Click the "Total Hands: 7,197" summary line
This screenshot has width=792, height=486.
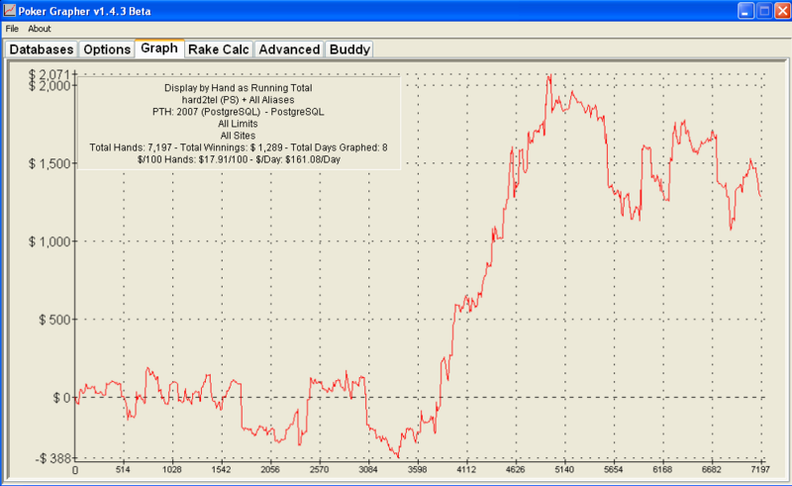click(x=239, y=147)
